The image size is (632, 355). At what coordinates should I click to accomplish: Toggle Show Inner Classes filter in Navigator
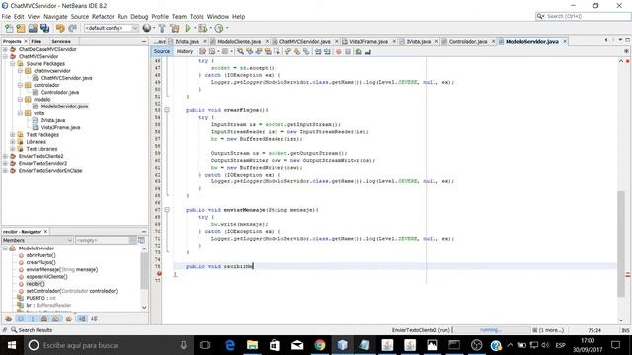click(56, 319)
